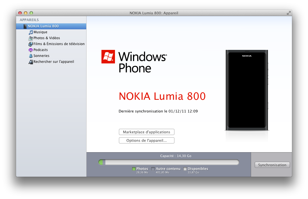Click the Disponibles legend swatch

click(x=185, y=169)
